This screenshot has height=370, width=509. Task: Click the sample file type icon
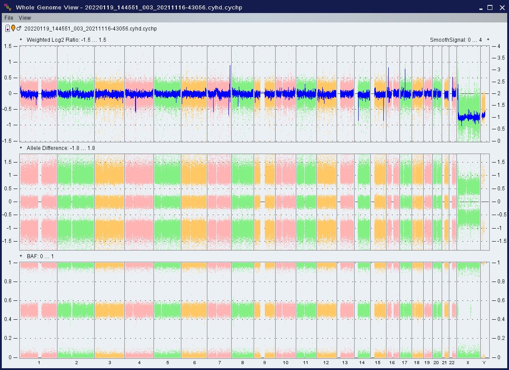[8, 29]
